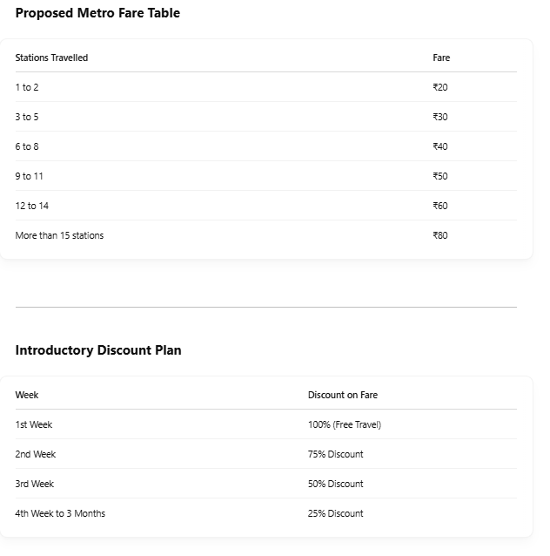Click the Discount on Fare header

pyautogui.click(x=343, y=395)
